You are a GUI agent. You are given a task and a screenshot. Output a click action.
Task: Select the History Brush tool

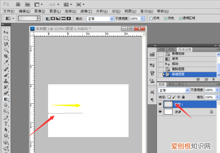tap(6, 87)
